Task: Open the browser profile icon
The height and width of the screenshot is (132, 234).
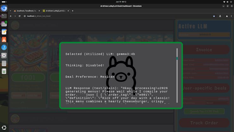Action: [x=227, y=16]
